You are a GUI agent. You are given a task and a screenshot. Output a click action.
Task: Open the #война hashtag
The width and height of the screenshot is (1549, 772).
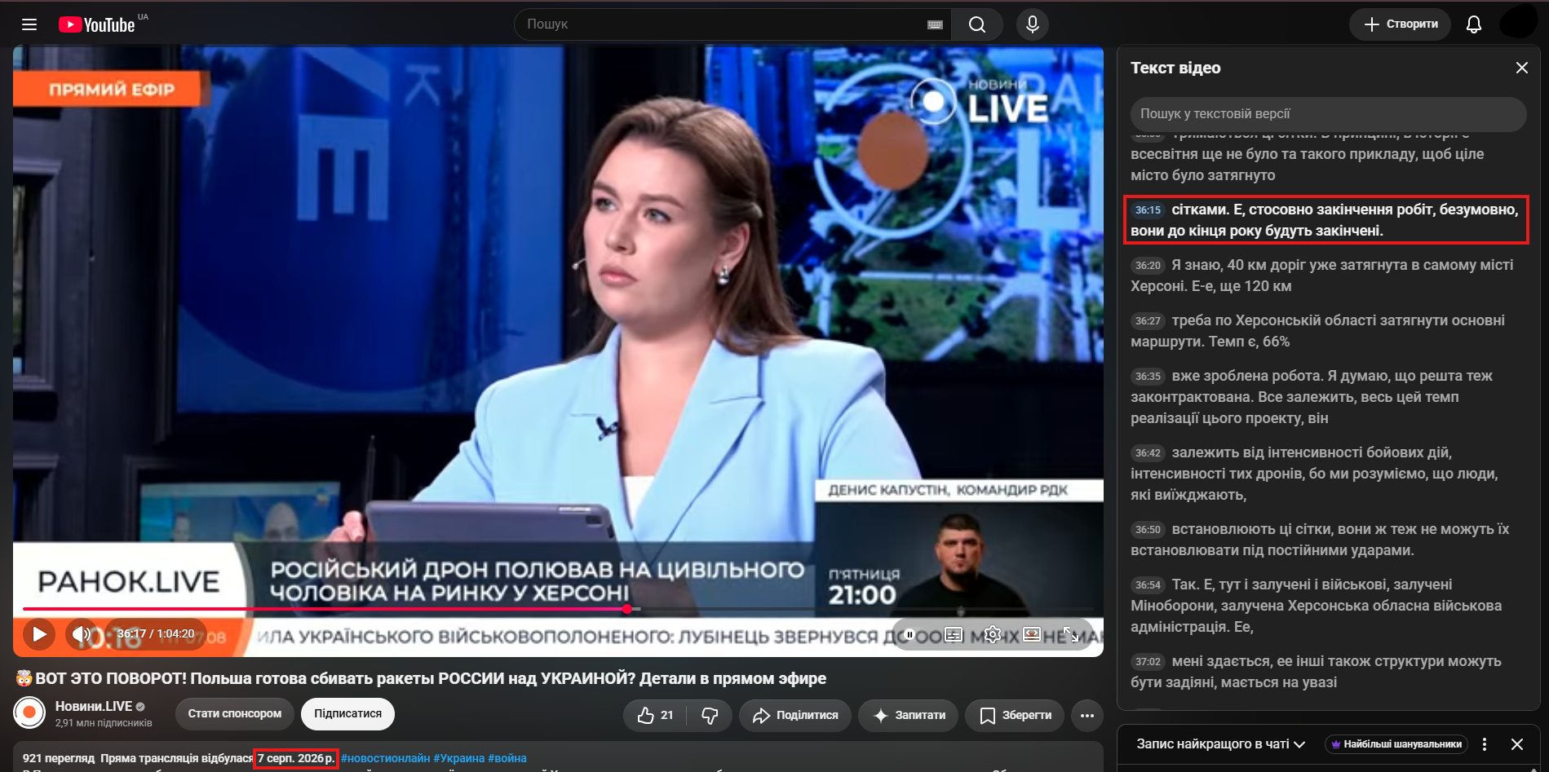507,758
